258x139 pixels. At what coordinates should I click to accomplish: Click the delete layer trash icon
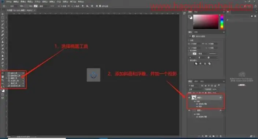pyautogui.click(x=221, y=136)
